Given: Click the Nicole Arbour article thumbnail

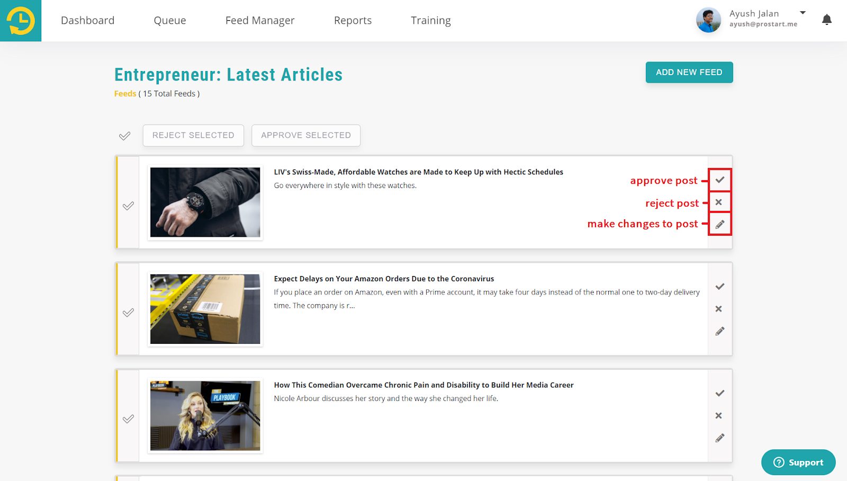Looking at the screenshot, I should coord(205,416).
